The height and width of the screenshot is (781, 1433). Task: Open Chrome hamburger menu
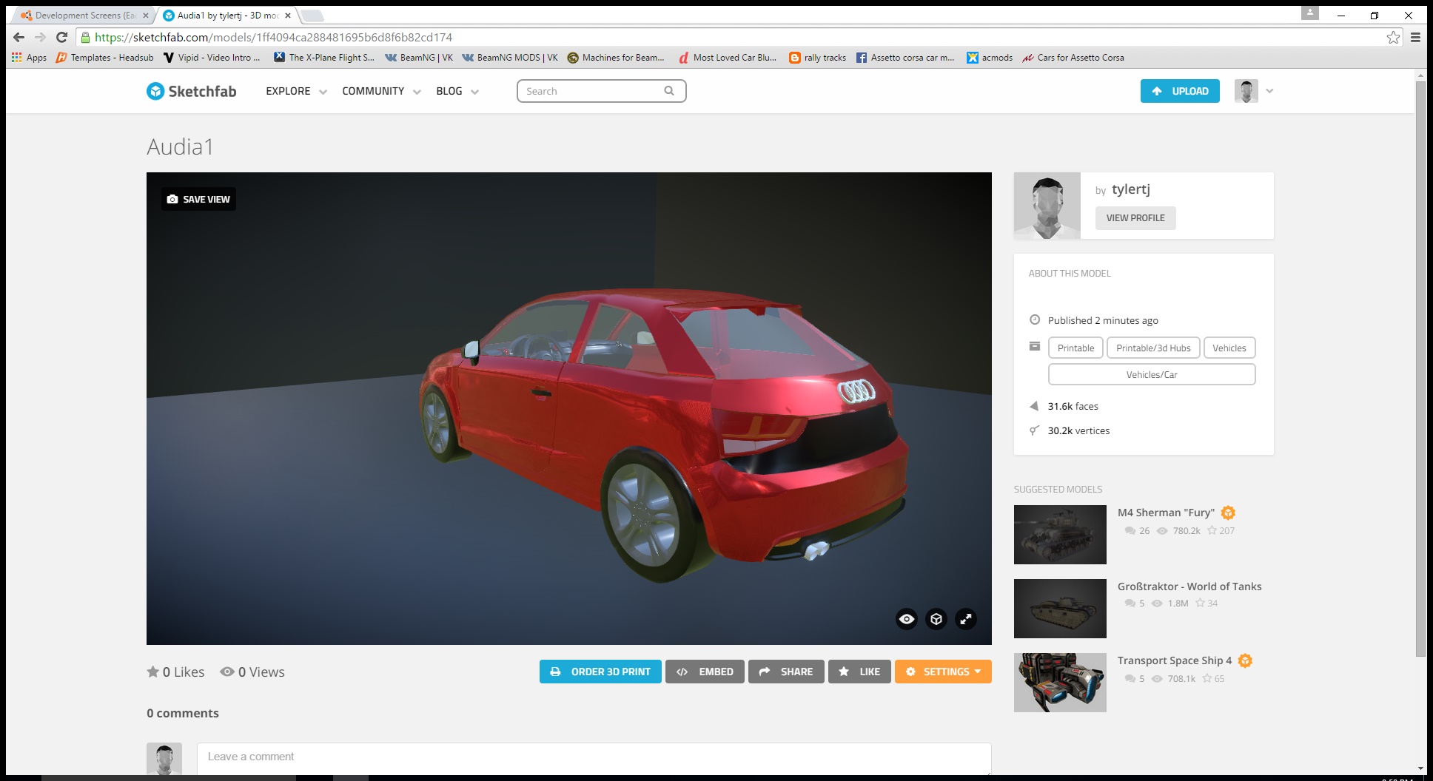(1415, 37)
